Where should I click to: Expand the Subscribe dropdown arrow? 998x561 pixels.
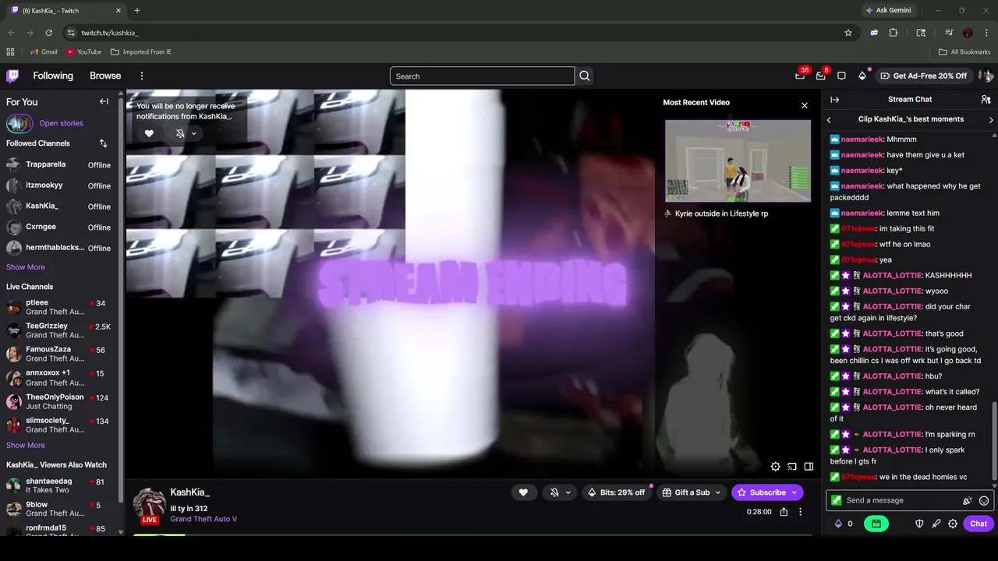click(795, 492)
